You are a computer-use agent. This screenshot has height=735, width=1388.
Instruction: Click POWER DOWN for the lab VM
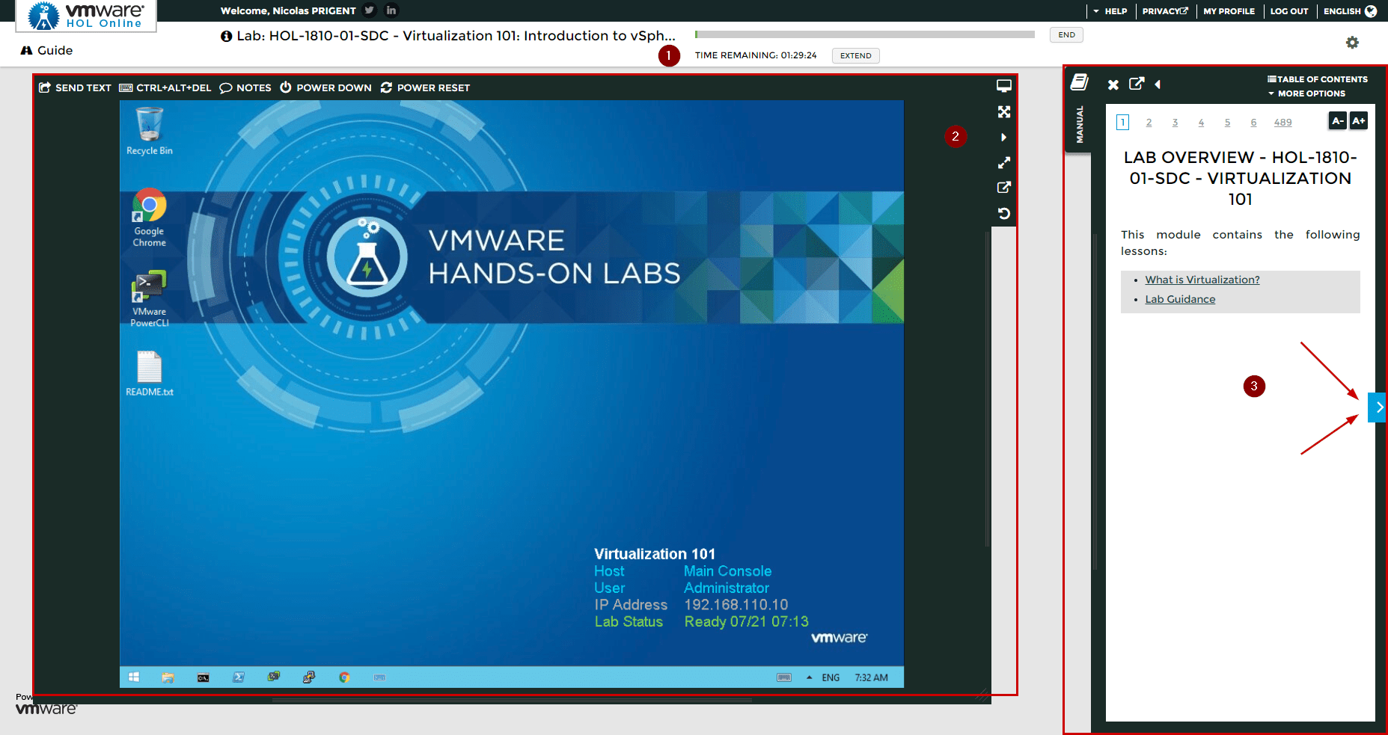pyautogui.click(x=325, y=87)
